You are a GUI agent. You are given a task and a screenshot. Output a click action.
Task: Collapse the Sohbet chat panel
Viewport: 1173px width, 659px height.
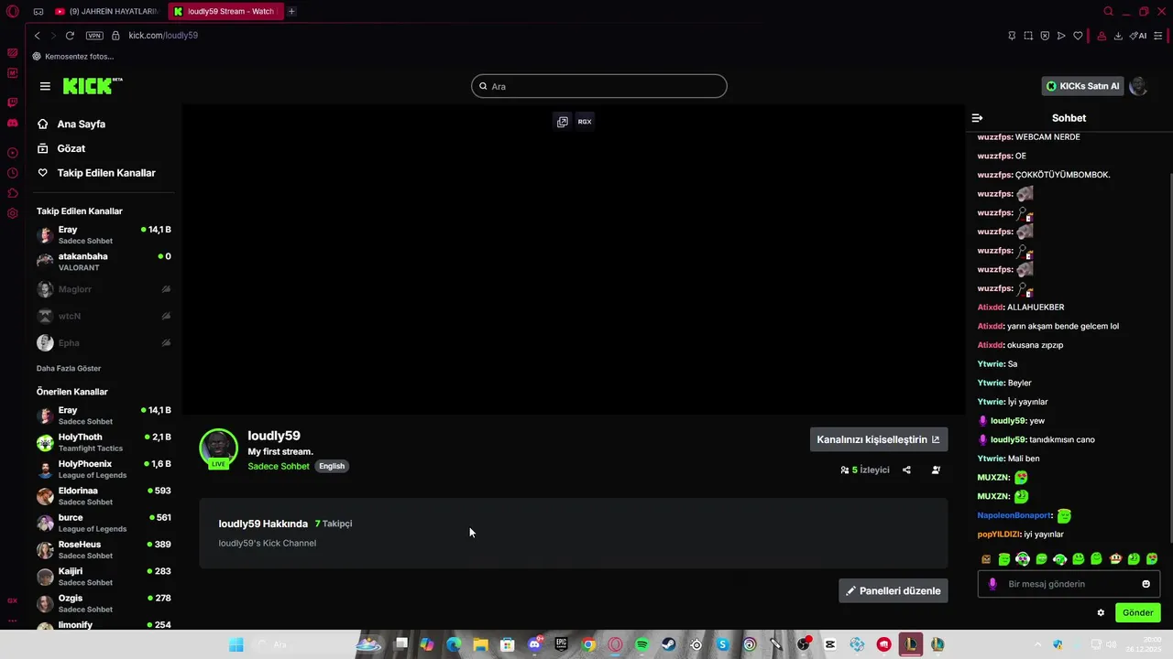[x=977, y=118]
